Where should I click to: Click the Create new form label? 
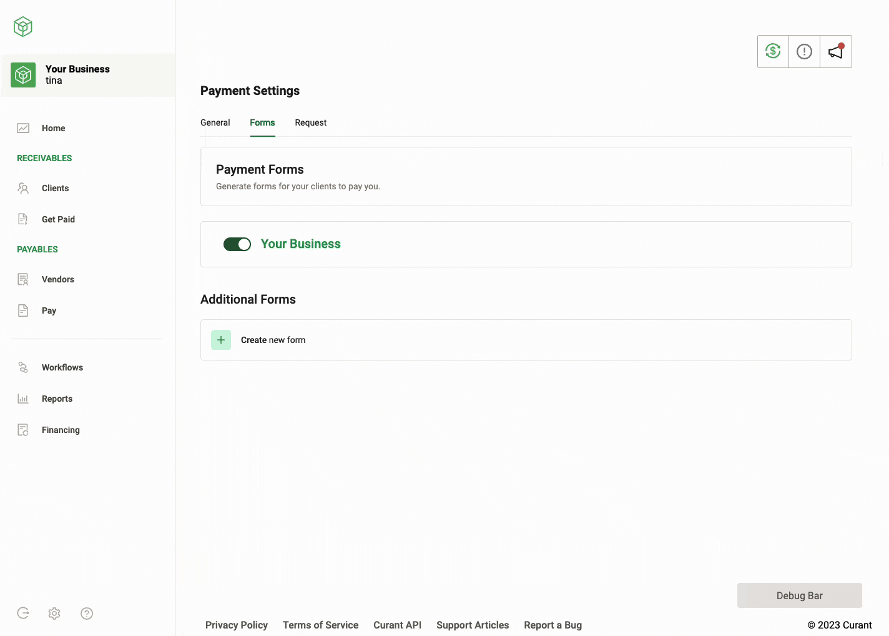coord(273,340)
